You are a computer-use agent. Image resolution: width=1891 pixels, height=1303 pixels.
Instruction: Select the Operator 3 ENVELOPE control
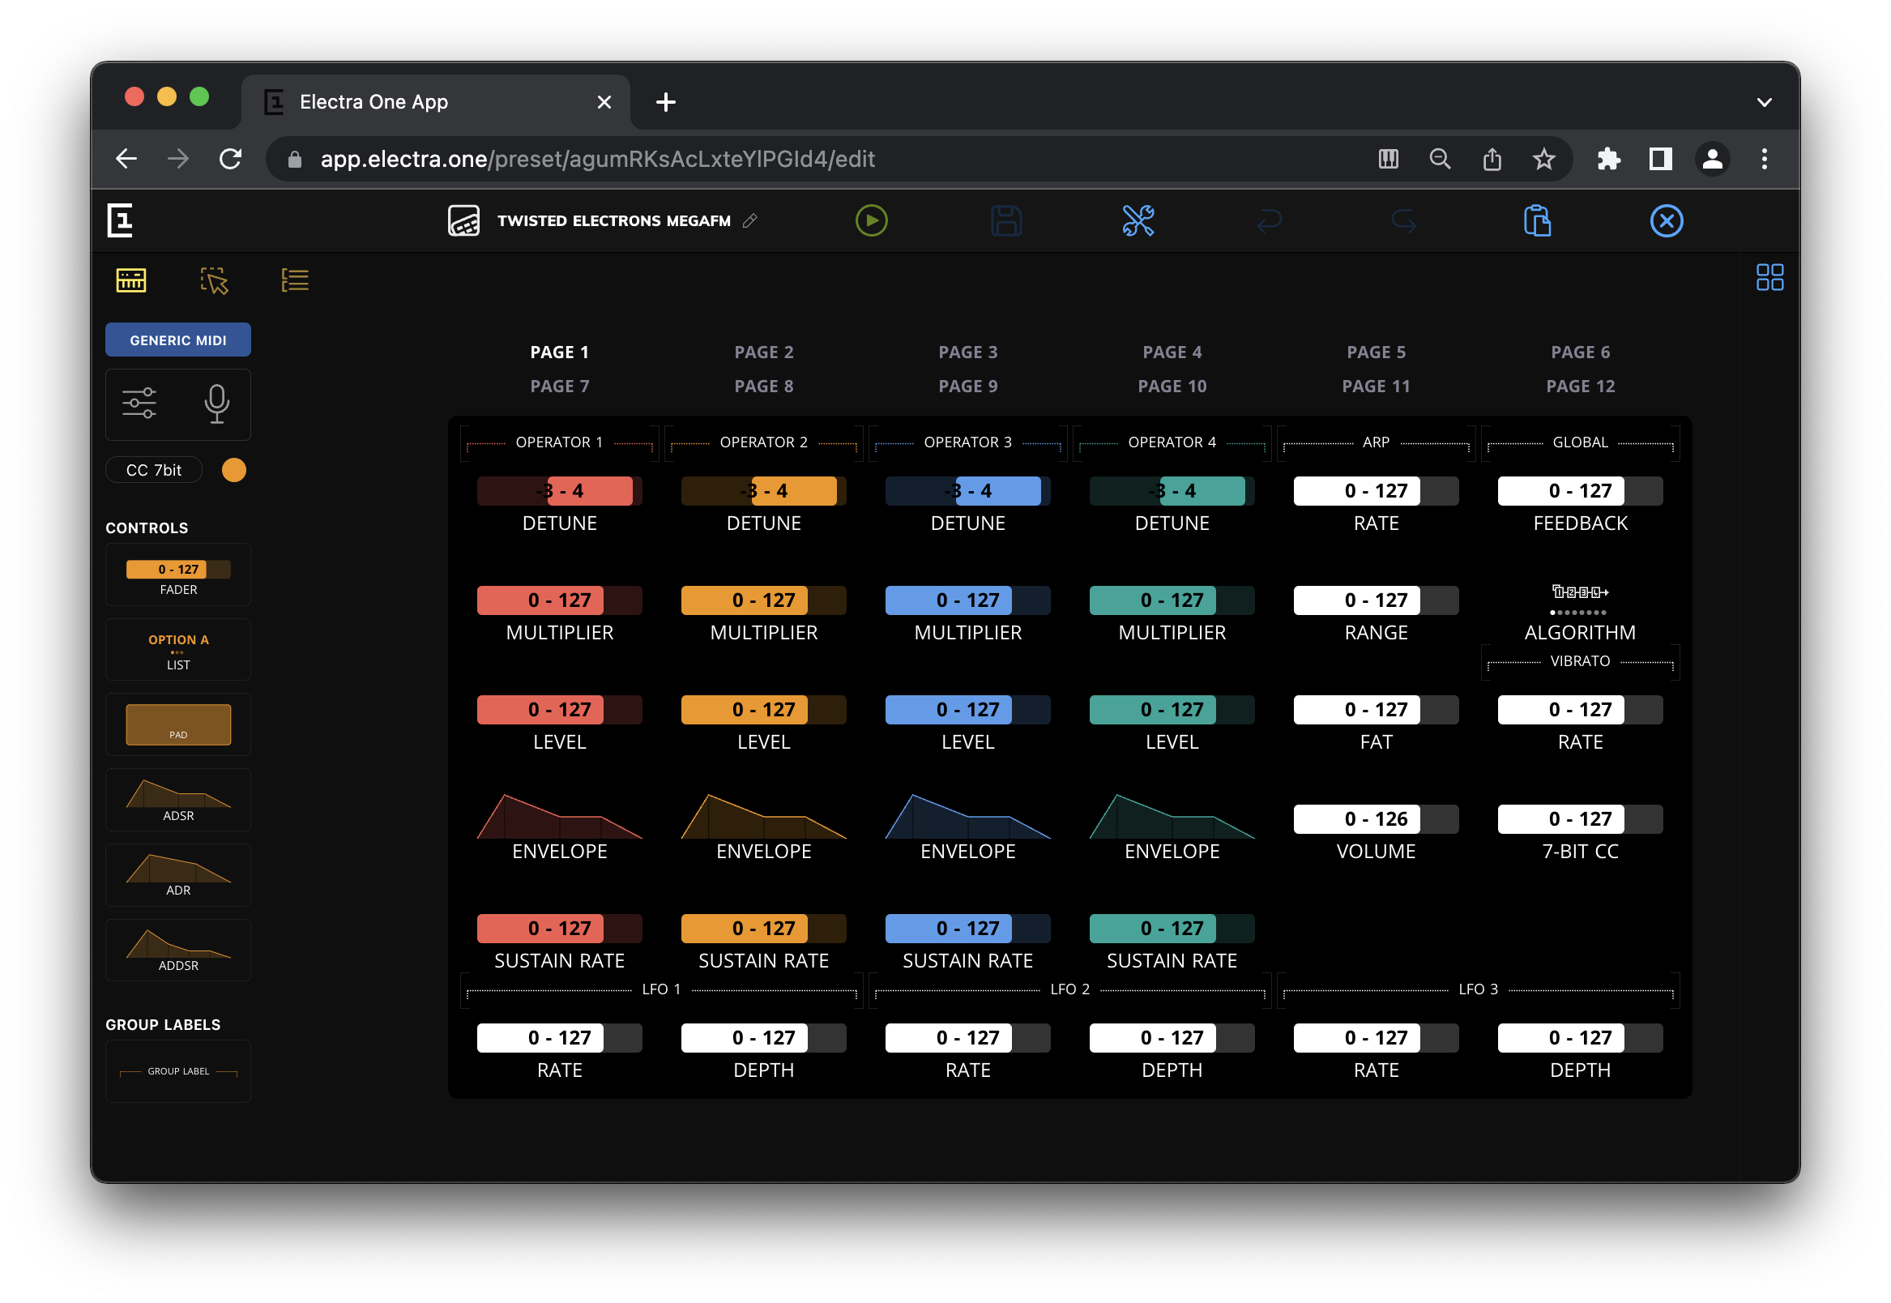point(967,825)
